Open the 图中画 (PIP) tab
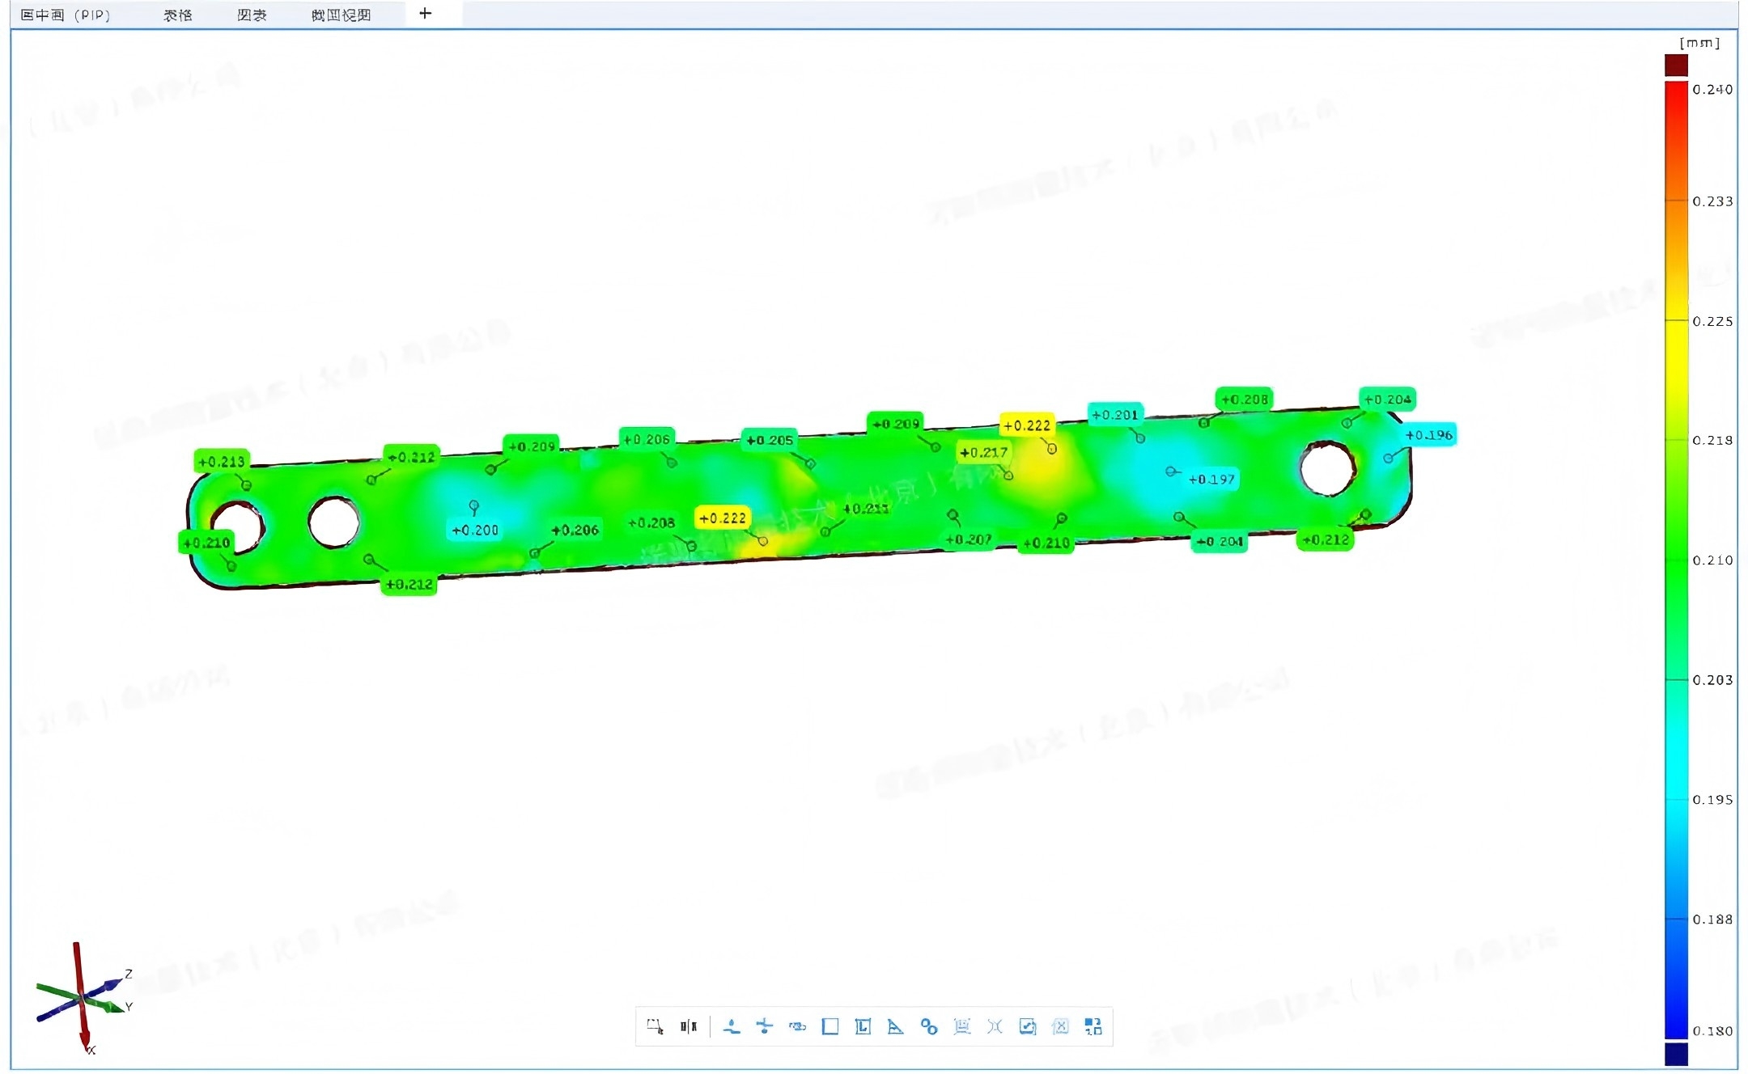Image resolution: width=1748 pixels, height=1074 pixels. coord(65,15)
